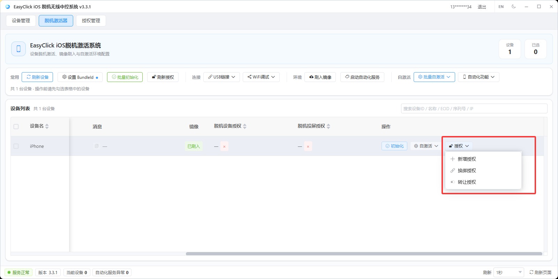Click the horizontal table scrollbar
The height and width of the screenshot is (279, 558).
click(x=364, y=254)
